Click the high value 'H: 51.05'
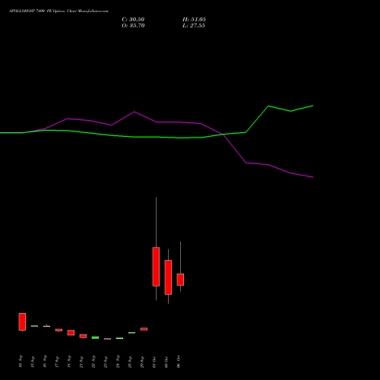380x380 pixels. [x=194, y=20]
